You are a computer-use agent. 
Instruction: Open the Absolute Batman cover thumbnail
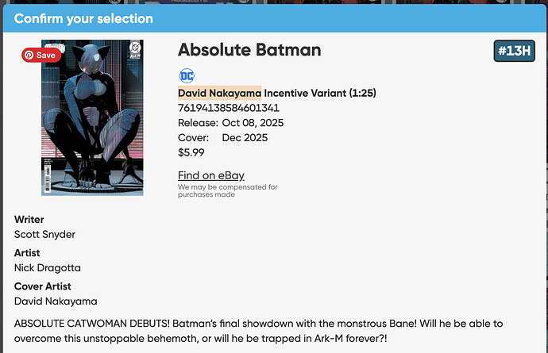[x=92, y=119]
